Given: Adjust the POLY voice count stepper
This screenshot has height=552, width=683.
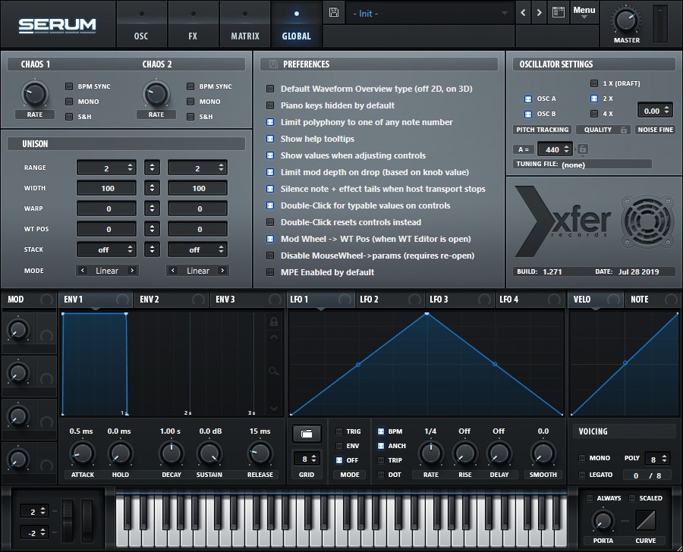Looking at the screenshot, I should [x=664, y=459].
